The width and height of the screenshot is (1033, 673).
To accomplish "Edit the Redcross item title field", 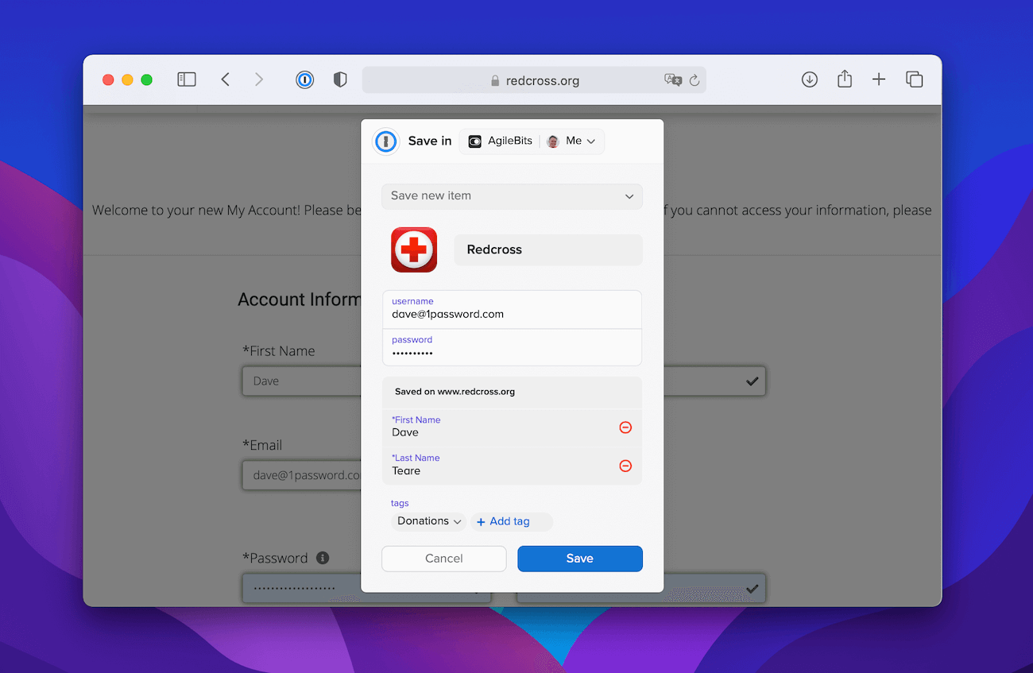I will pyautogui.click(x=548, y=249).
